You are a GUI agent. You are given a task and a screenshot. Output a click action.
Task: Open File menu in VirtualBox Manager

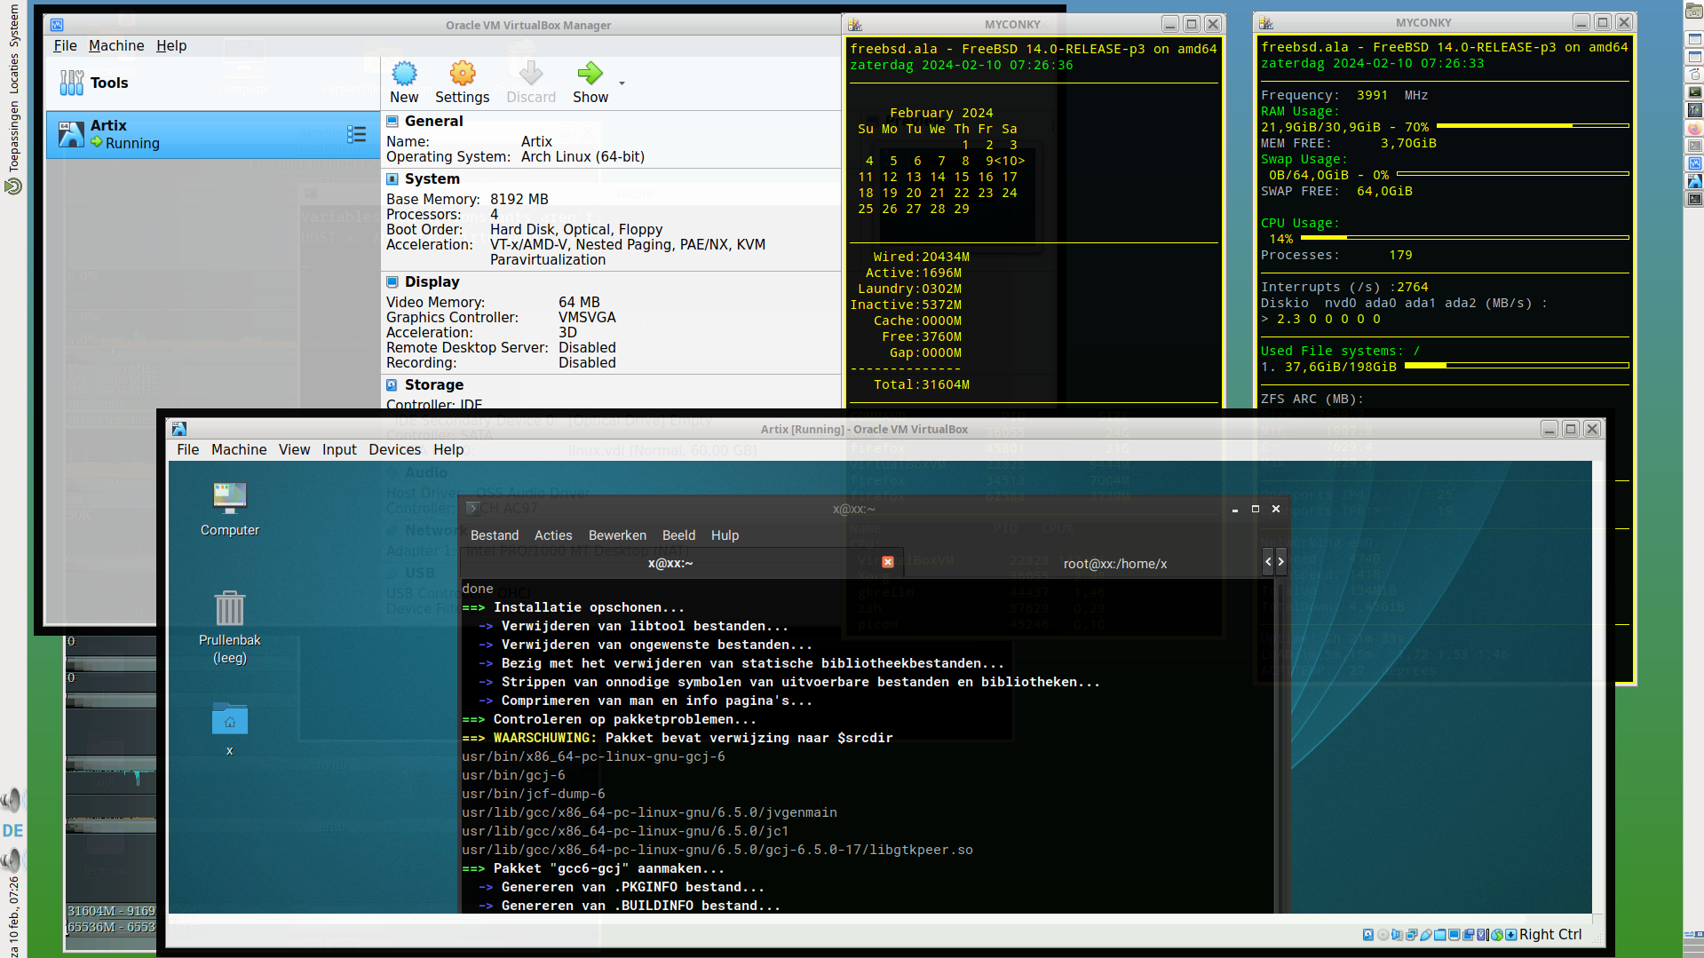point(65,46)
